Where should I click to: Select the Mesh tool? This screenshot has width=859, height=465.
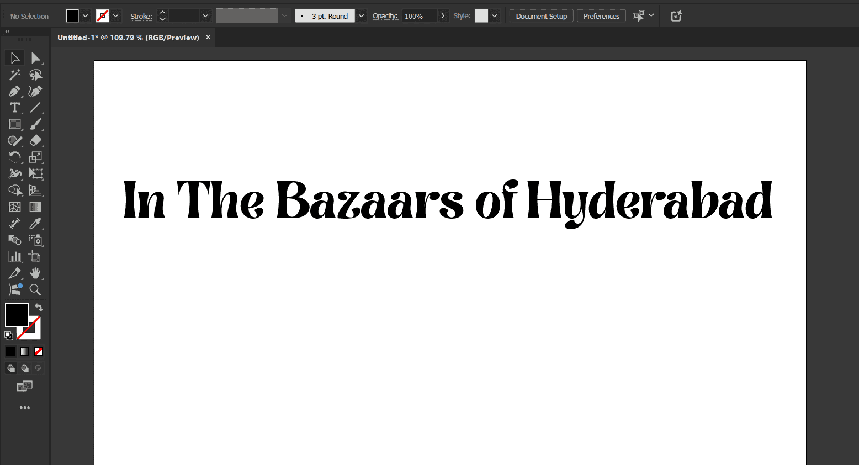[x=15, y=207]
